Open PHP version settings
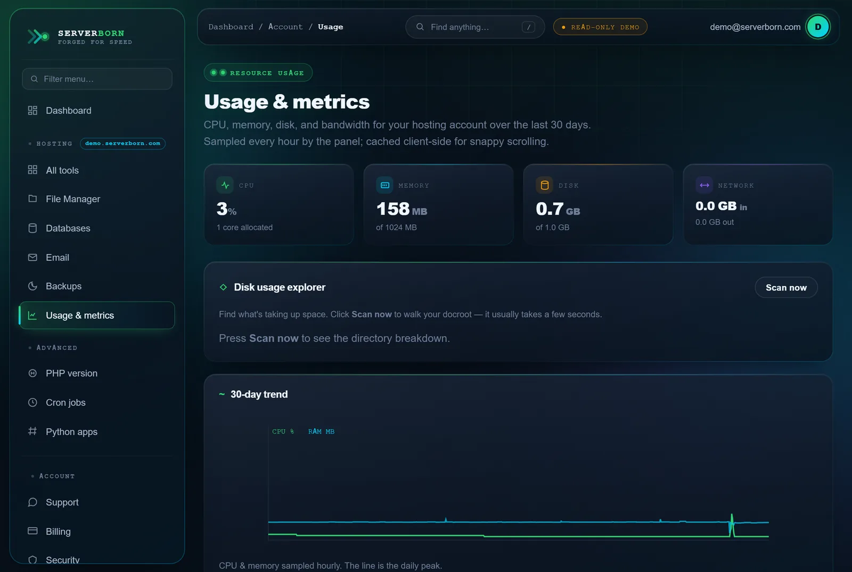852x572 pixels. pyautogui.click(x=97, y=374)
